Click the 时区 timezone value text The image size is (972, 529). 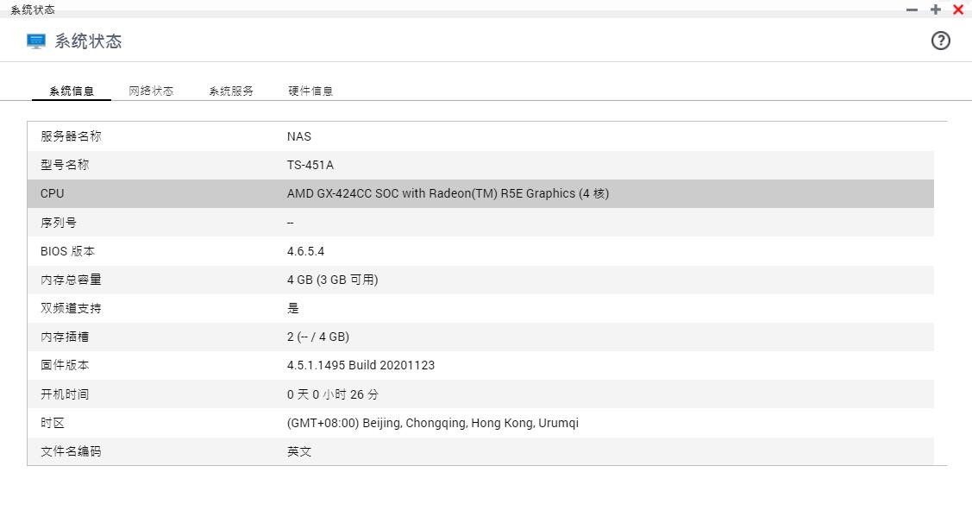(432, 423)
